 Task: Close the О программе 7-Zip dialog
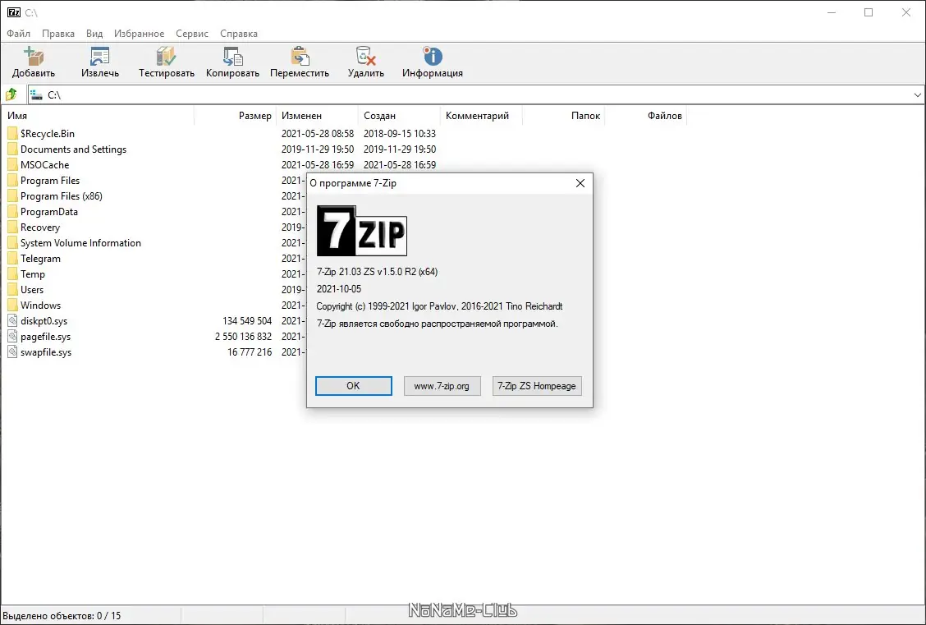pyautogui.click(x=580, y=183)
